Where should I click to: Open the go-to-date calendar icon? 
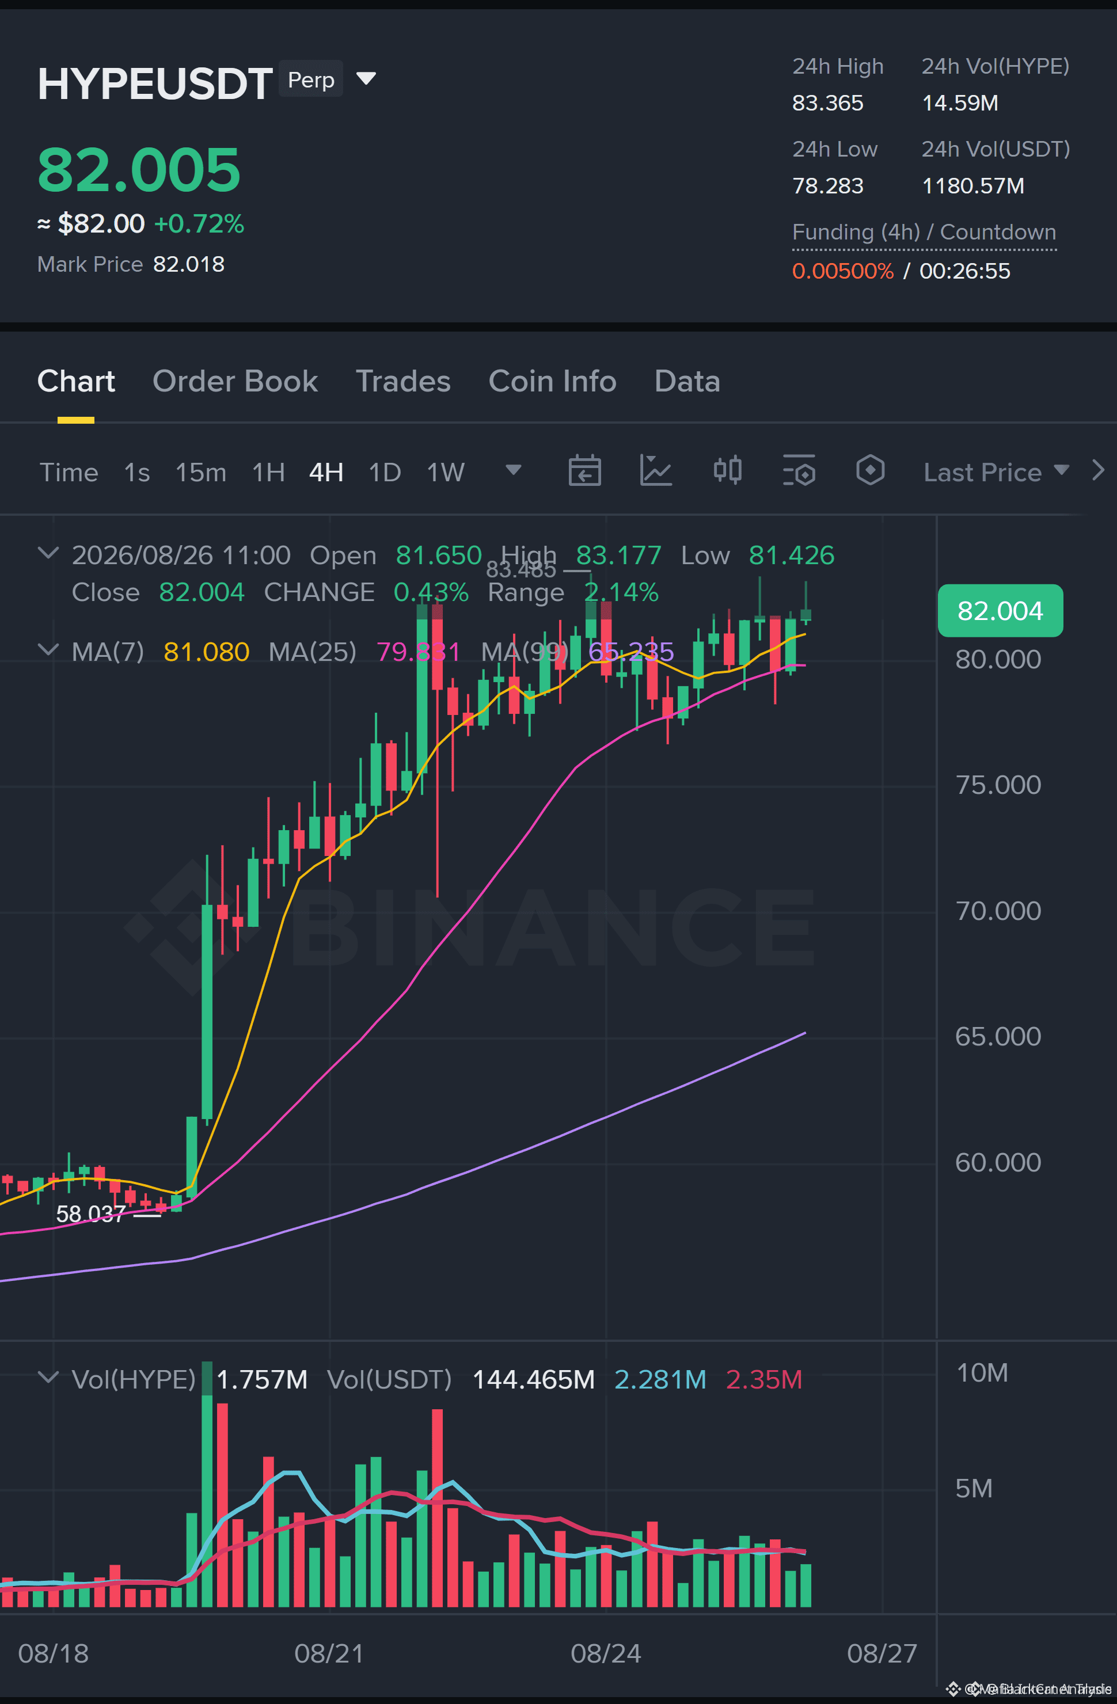point(584,470)
